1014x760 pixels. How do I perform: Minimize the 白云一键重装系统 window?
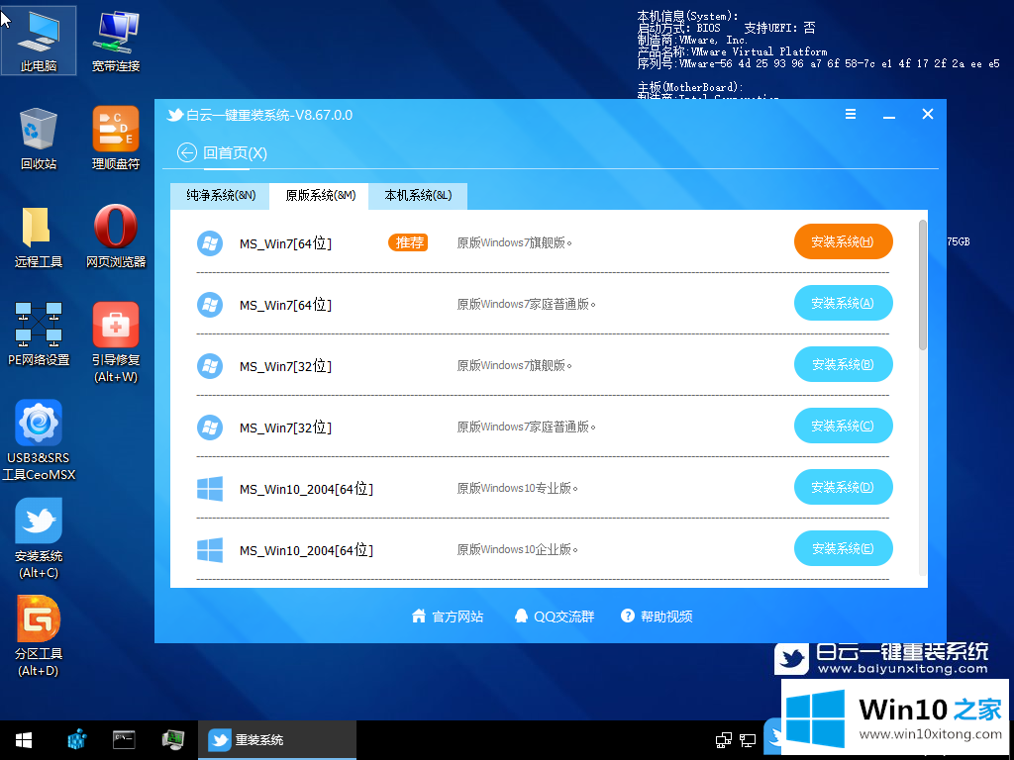[889, 115]
